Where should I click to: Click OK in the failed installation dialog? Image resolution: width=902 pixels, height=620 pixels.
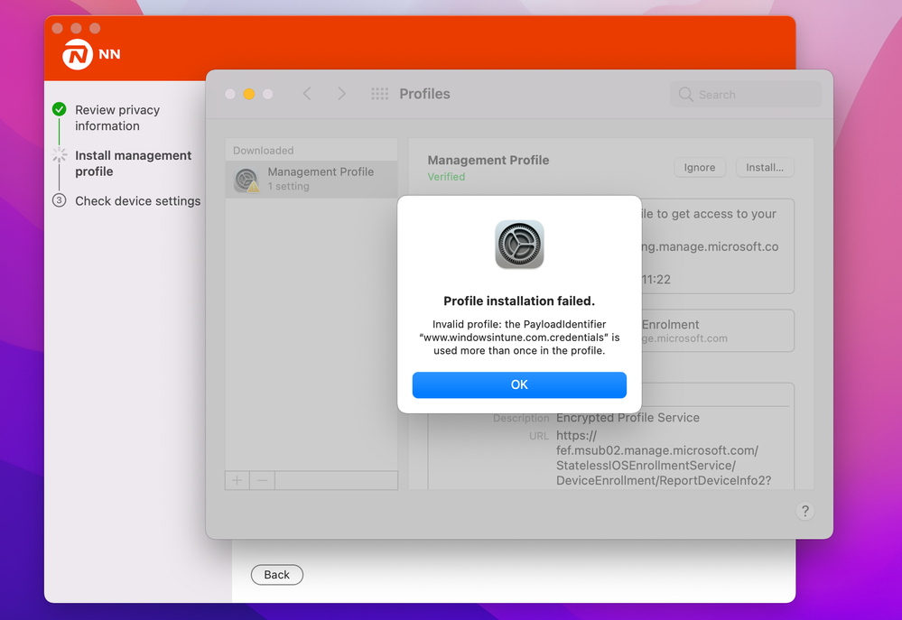point(519,384)
